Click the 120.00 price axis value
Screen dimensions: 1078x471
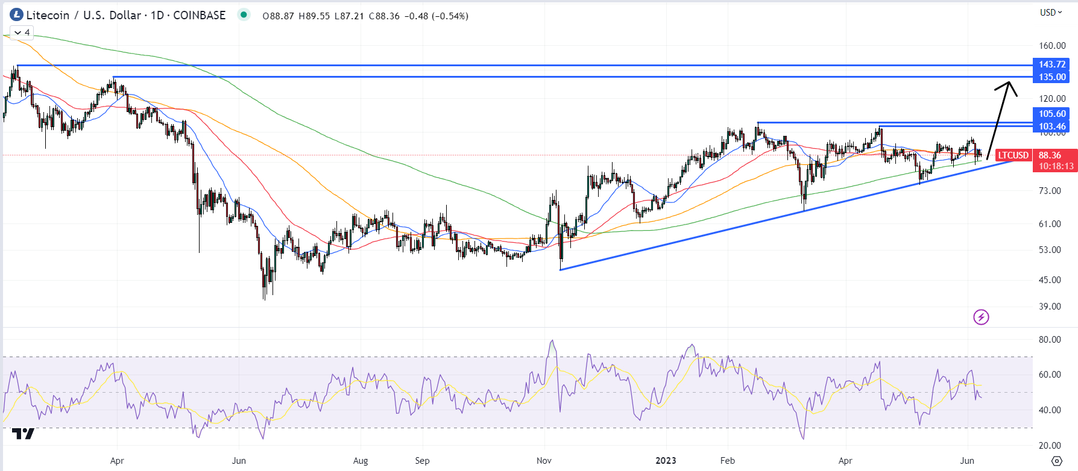pyautogui.click(x=1052, y=99)
